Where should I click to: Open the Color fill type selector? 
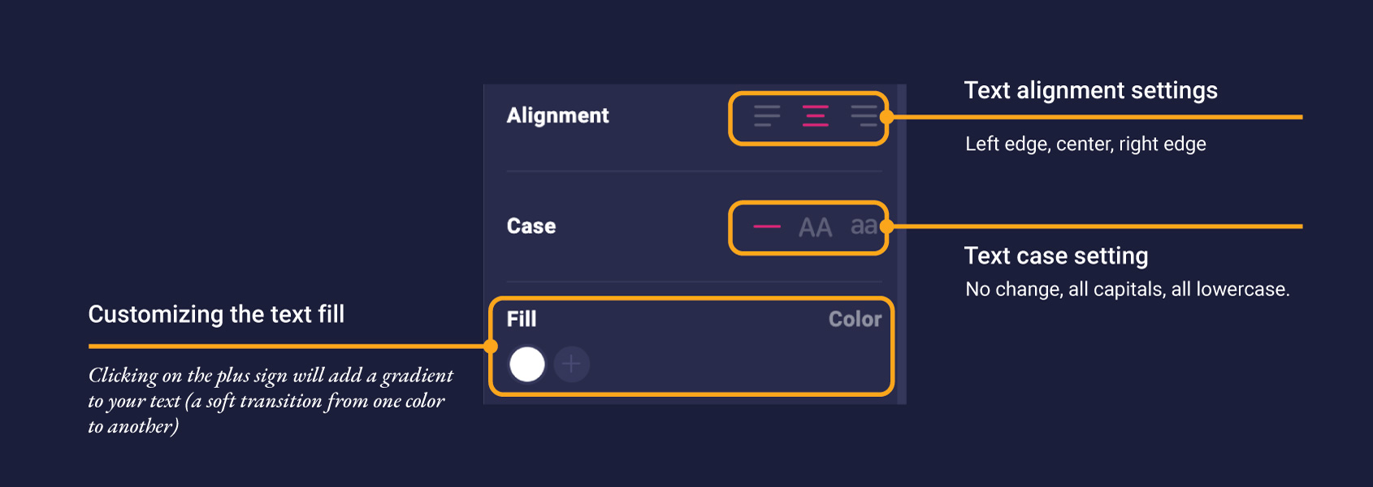pos(855,319)
